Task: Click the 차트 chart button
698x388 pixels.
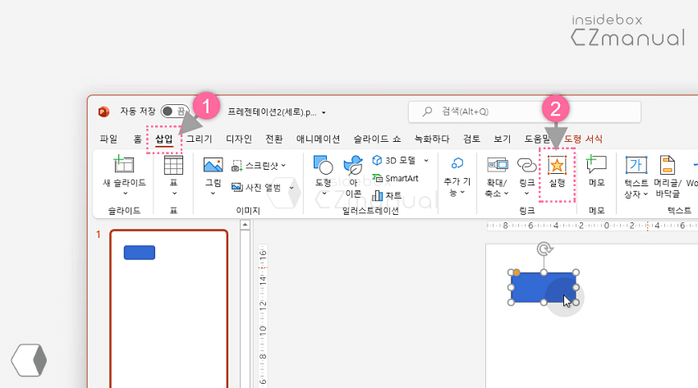Action: tap(387, 195)
